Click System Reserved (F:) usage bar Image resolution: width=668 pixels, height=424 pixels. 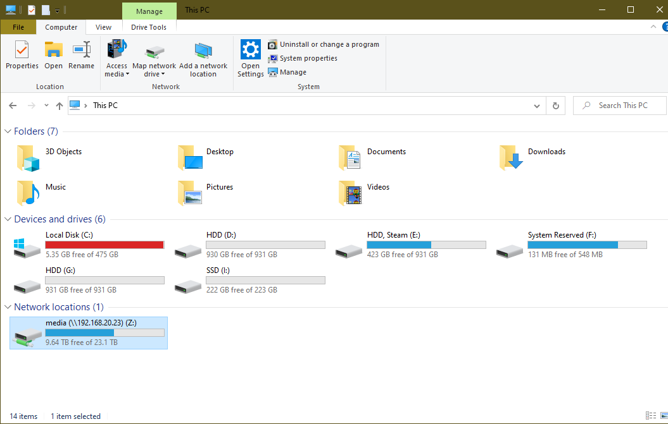coord(587,245)
